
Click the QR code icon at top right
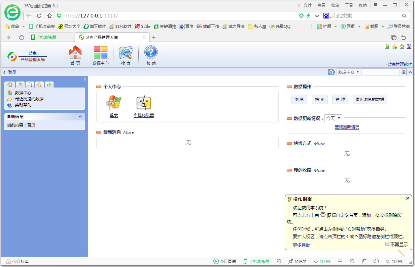[x=409, y=47]
